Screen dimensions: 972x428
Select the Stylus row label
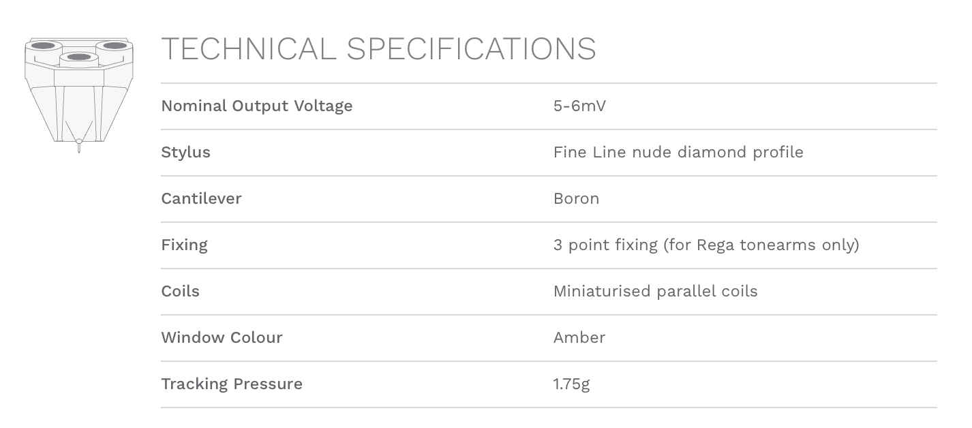(x=185, y=152)
